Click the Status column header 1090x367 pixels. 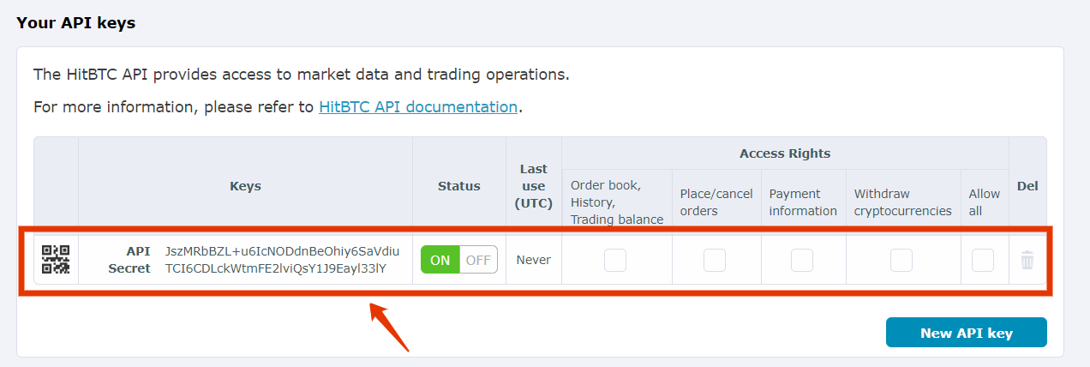pyautogui.click(x=459, y=186)
